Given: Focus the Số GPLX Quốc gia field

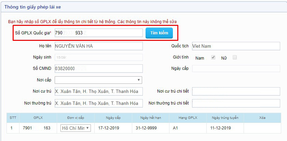Looking at the screenshot, I should 98,33.
